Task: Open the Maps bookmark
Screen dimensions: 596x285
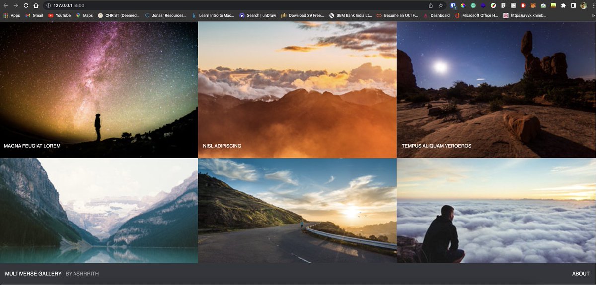Action: point(84,15)
